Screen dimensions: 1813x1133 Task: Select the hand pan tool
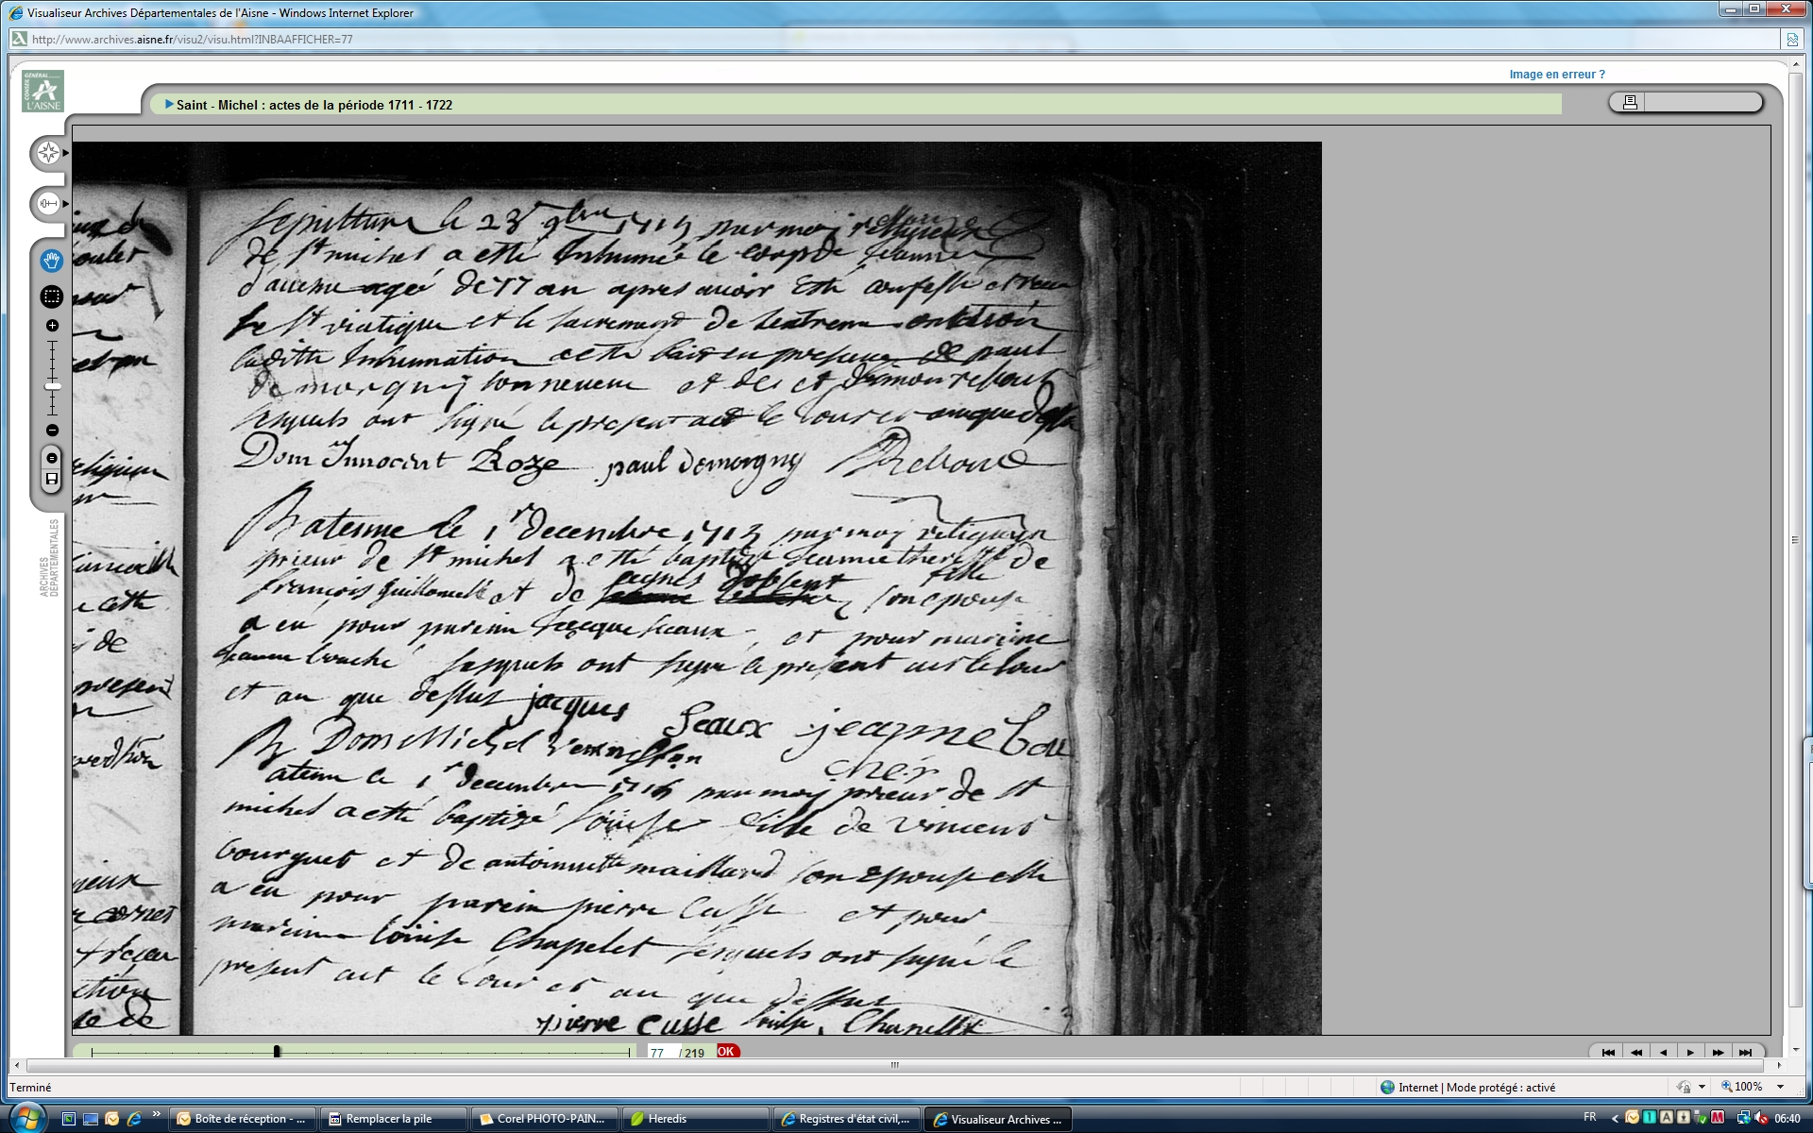(52, 260)
